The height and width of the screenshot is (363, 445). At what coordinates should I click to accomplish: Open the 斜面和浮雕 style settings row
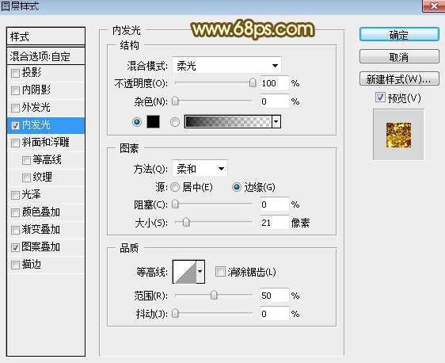46,143
